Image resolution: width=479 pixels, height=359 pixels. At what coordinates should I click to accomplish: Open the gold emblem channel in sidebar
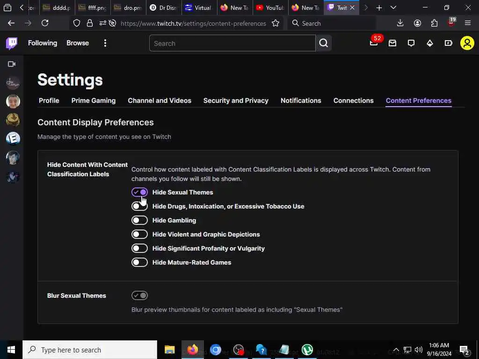click(x=13, y=120)
